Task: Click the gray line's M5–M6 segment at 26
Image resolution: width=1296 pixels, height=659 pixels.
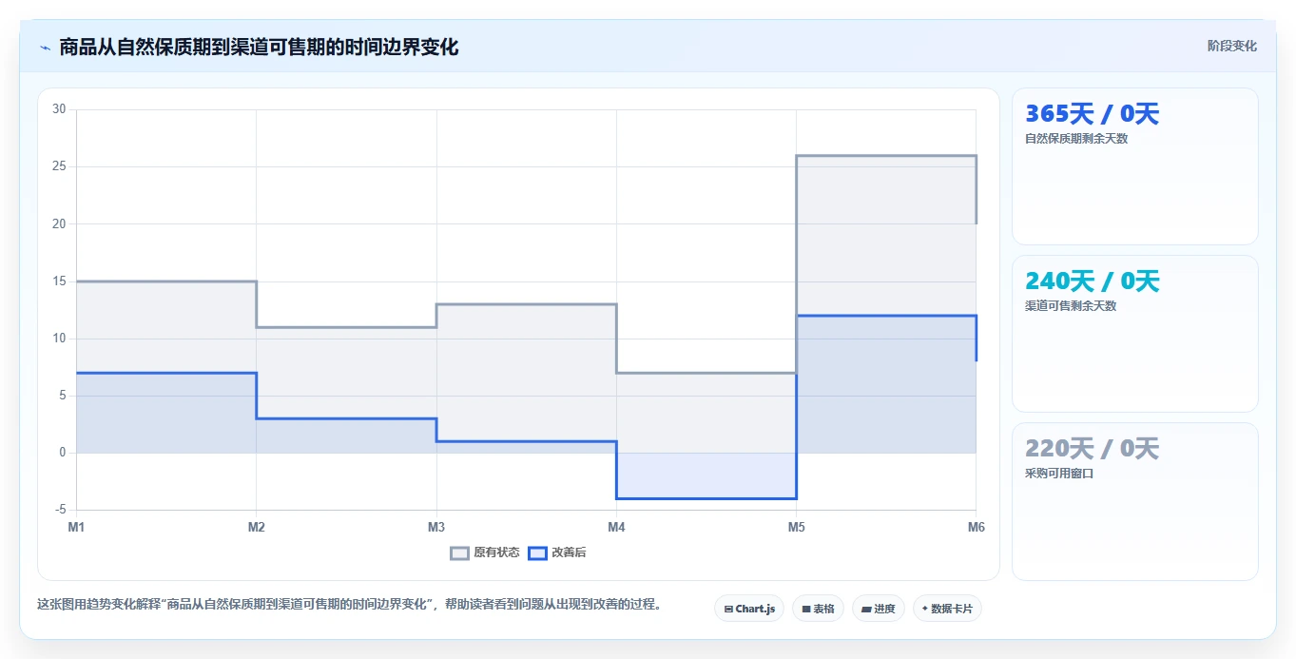Action: pyautogui.click(x=886, y=155)
